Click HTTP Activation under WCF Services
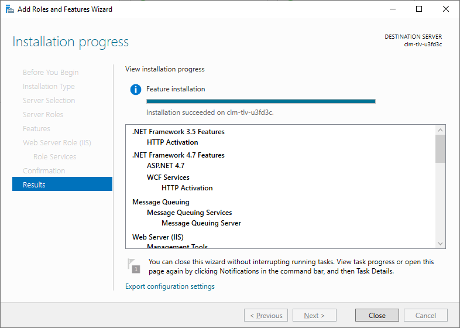Image resolution: width=460 pixels, height=328 pixels. coord(187,188)
